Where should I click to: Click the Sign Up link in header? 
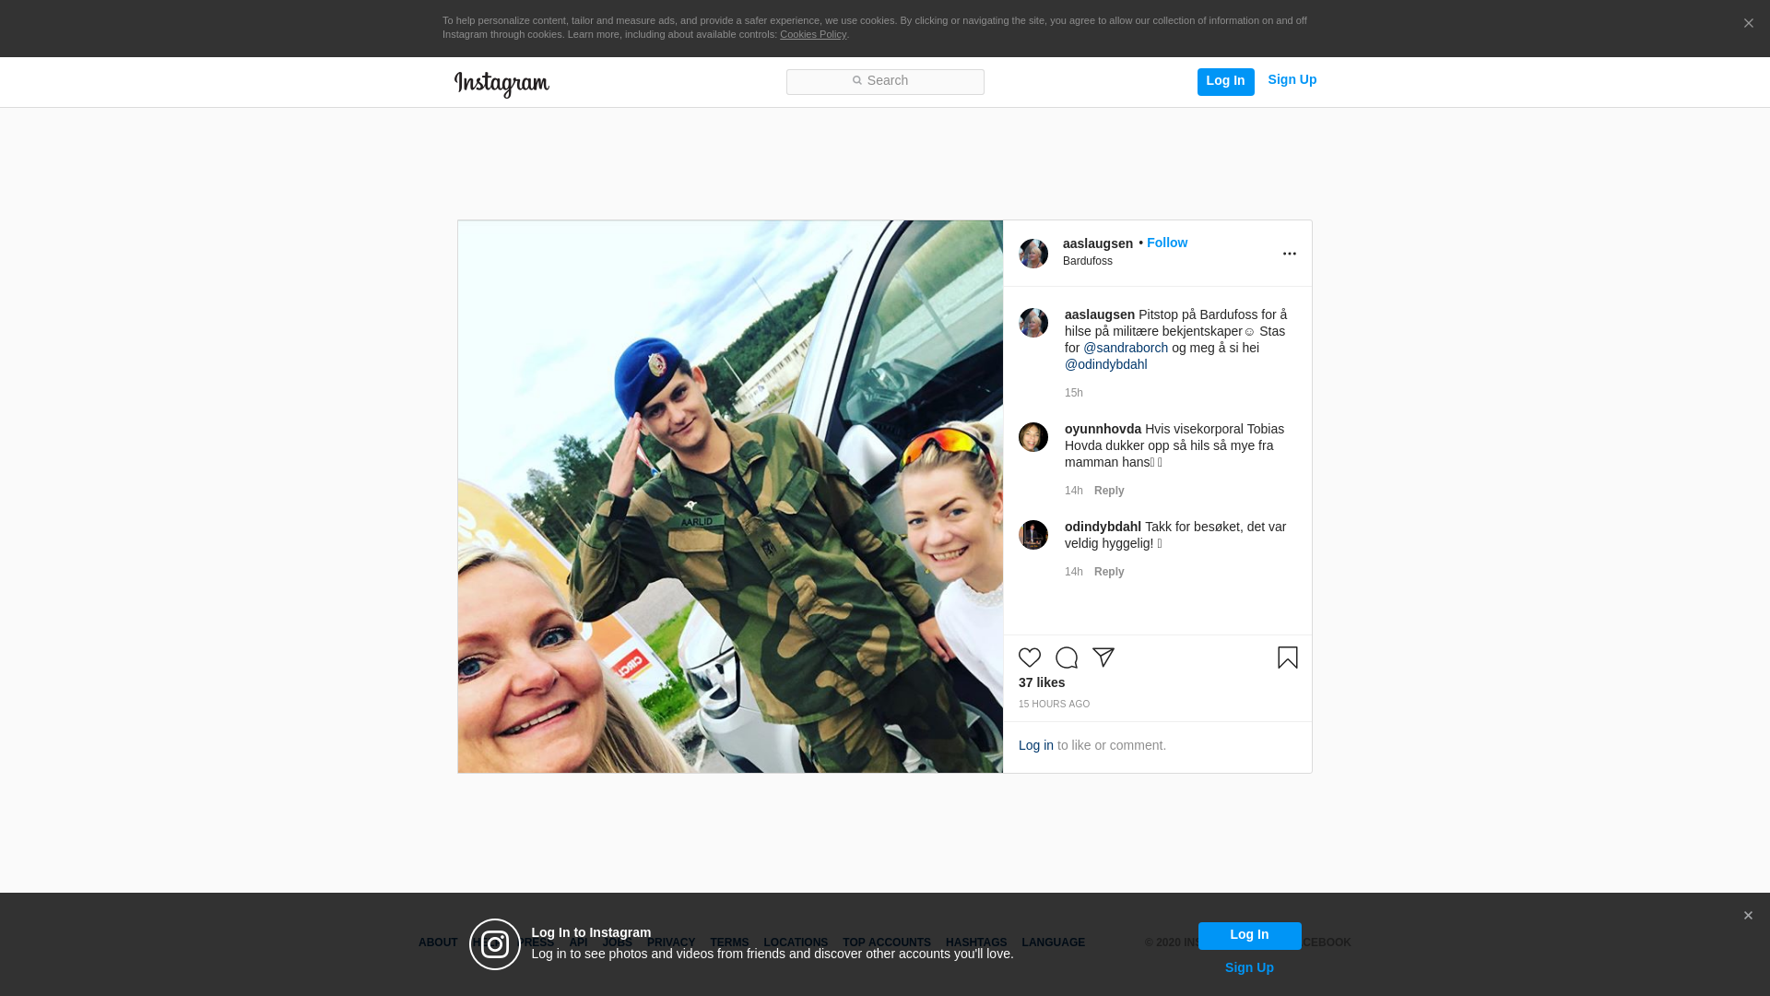click(x=1292, y=80)
